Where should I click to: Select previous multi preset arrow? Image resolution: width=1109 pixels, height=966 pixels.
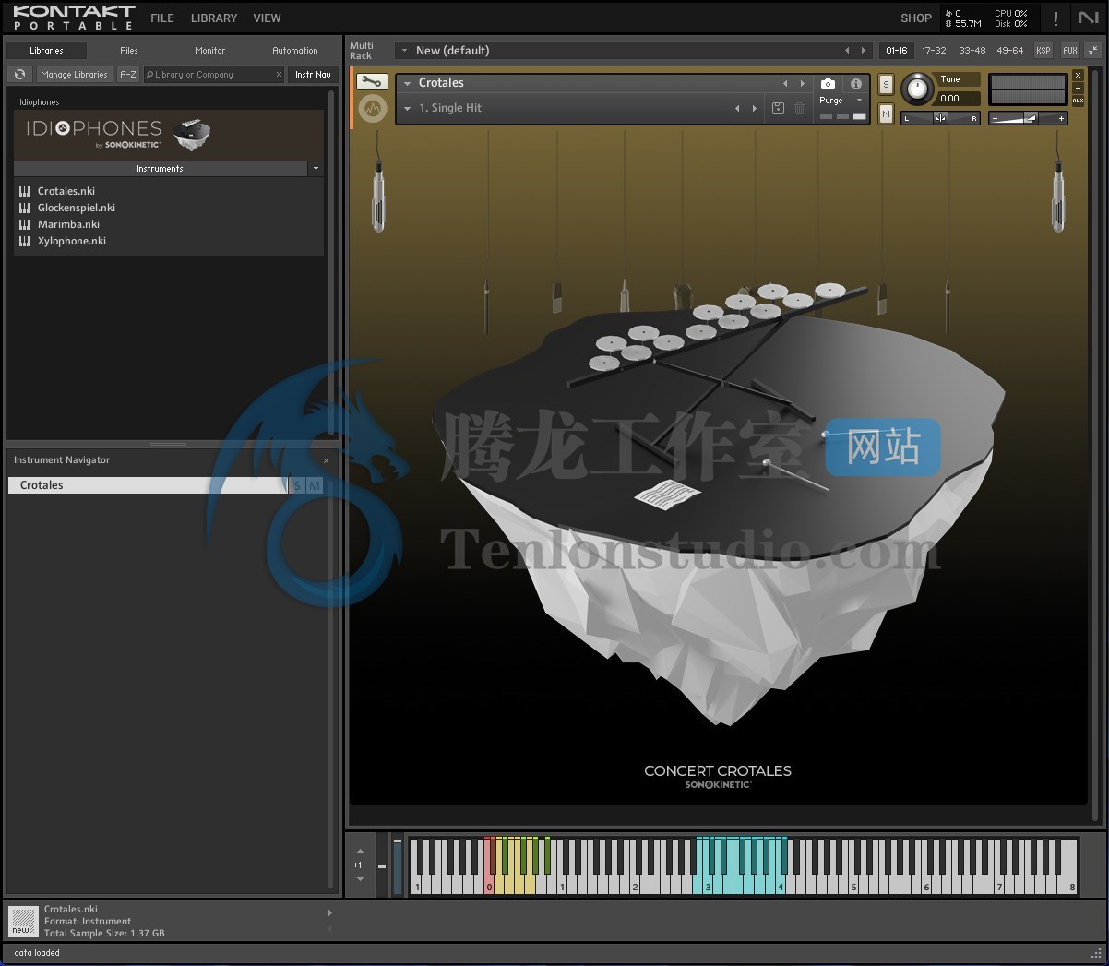coord(847,51)
